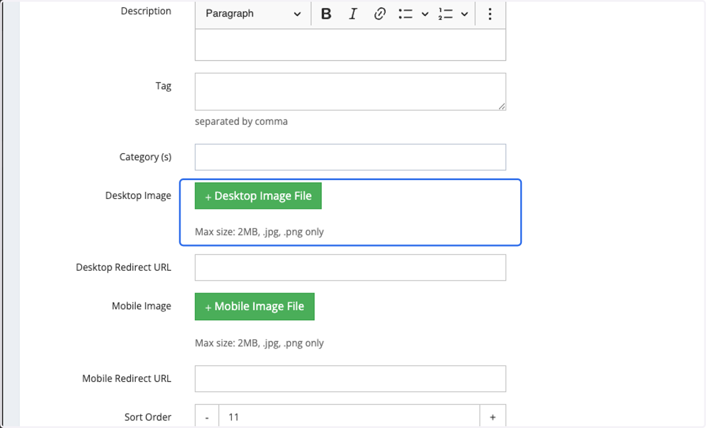Focus the Sort Order value field
The image size is (706, 428).
coord(349,417)
